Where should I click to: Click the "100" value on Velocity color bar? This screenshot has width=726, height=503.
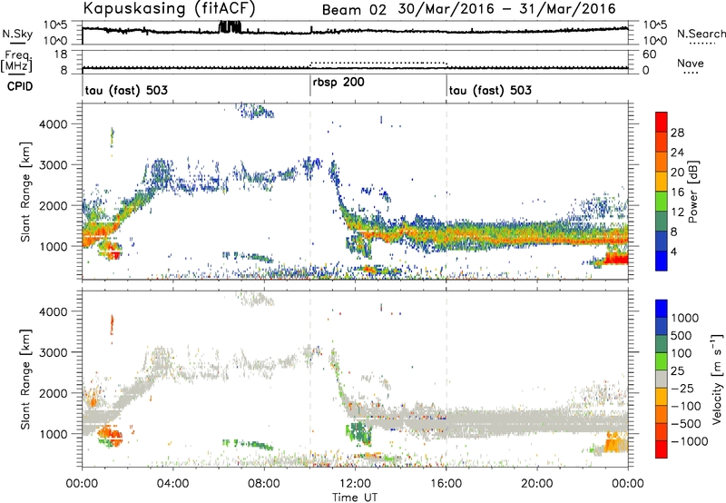tap(682, 353)
